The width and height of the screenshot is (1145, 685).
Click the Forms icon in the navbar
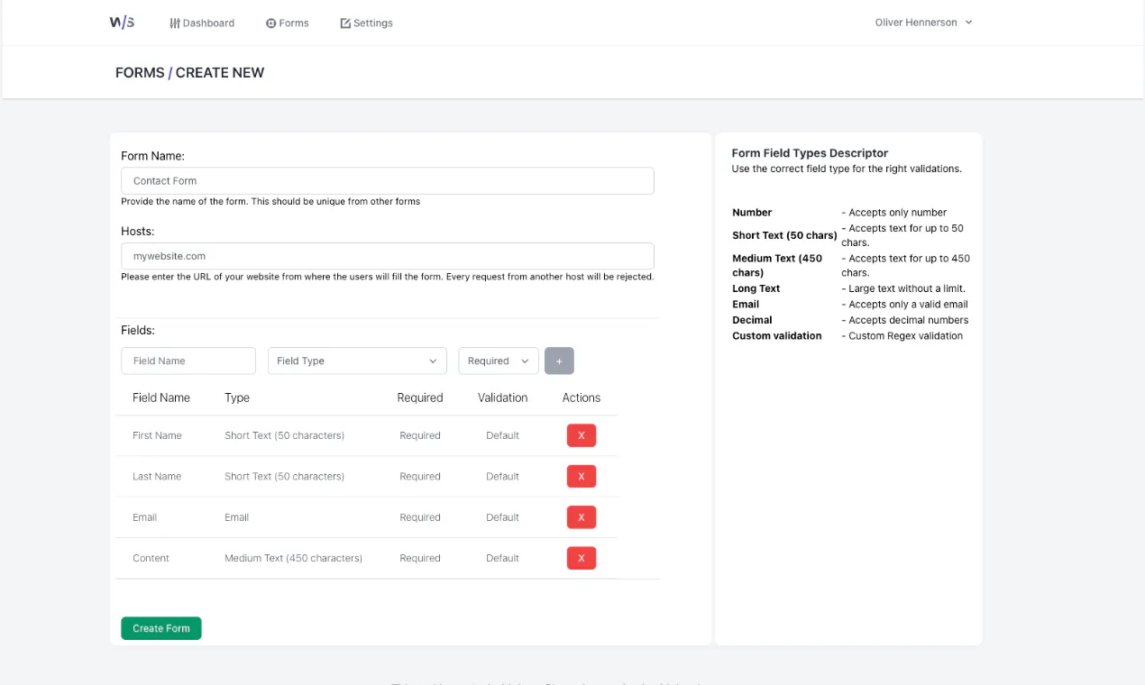click(270, 23)
